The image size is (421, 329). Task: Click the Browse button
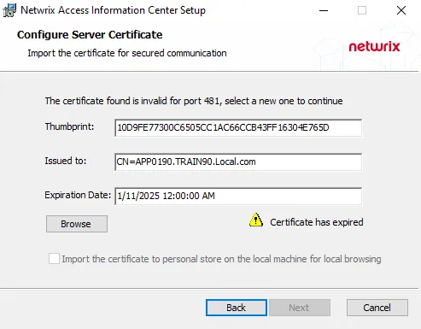(77, 224)
